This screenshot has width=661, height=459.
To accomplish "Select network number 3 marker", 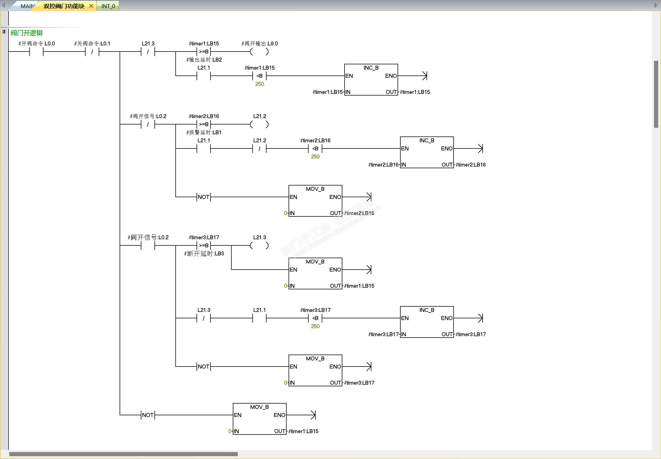I will click(x=4, y=32).
